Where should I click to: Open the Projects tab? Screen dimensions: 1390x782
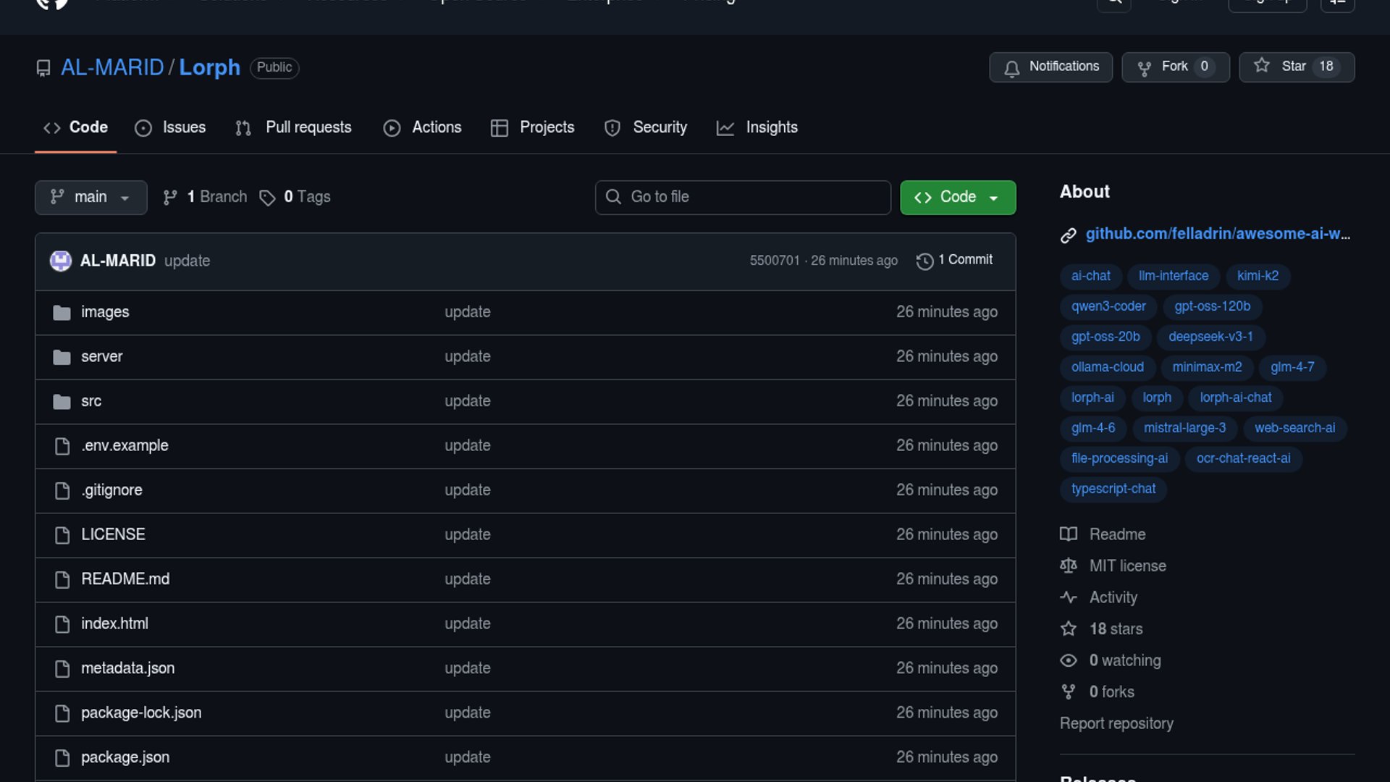click(532, 128)
